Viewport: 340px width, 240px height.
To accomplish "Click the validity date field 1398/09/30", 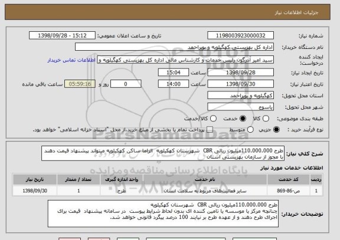I will pos(240,84).
